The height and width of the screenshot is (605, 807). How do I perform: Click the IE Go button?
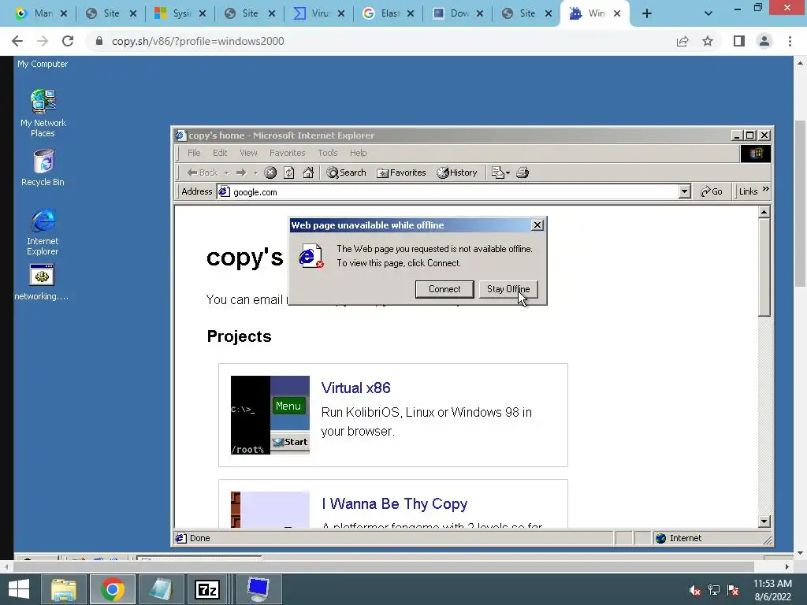(712, 191)
